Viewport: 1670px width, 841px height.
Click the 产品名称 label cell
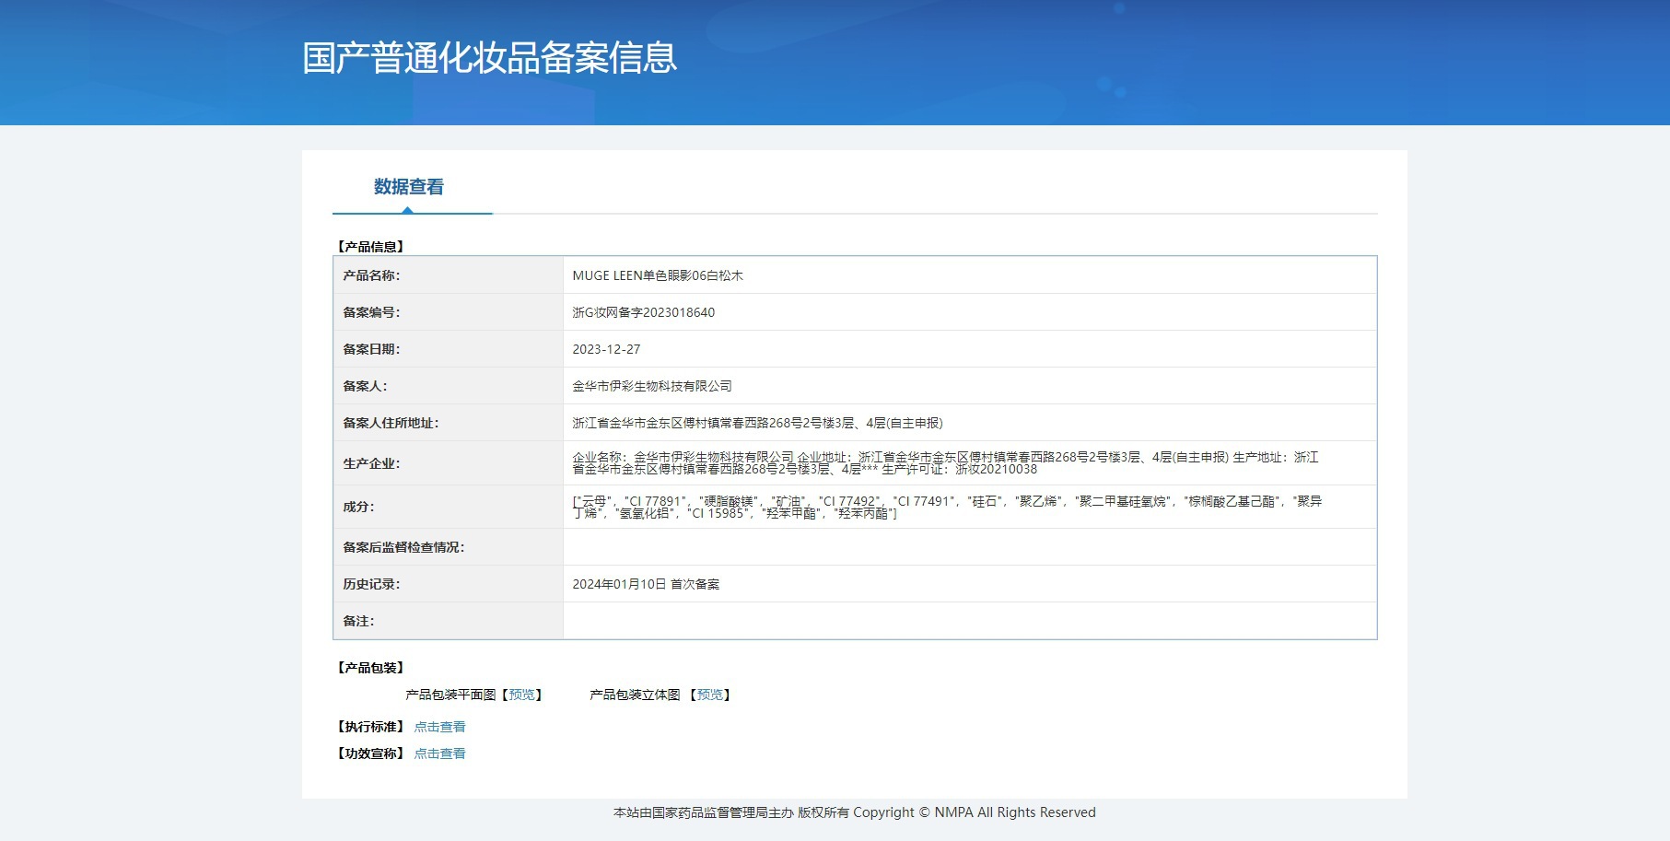449,275
